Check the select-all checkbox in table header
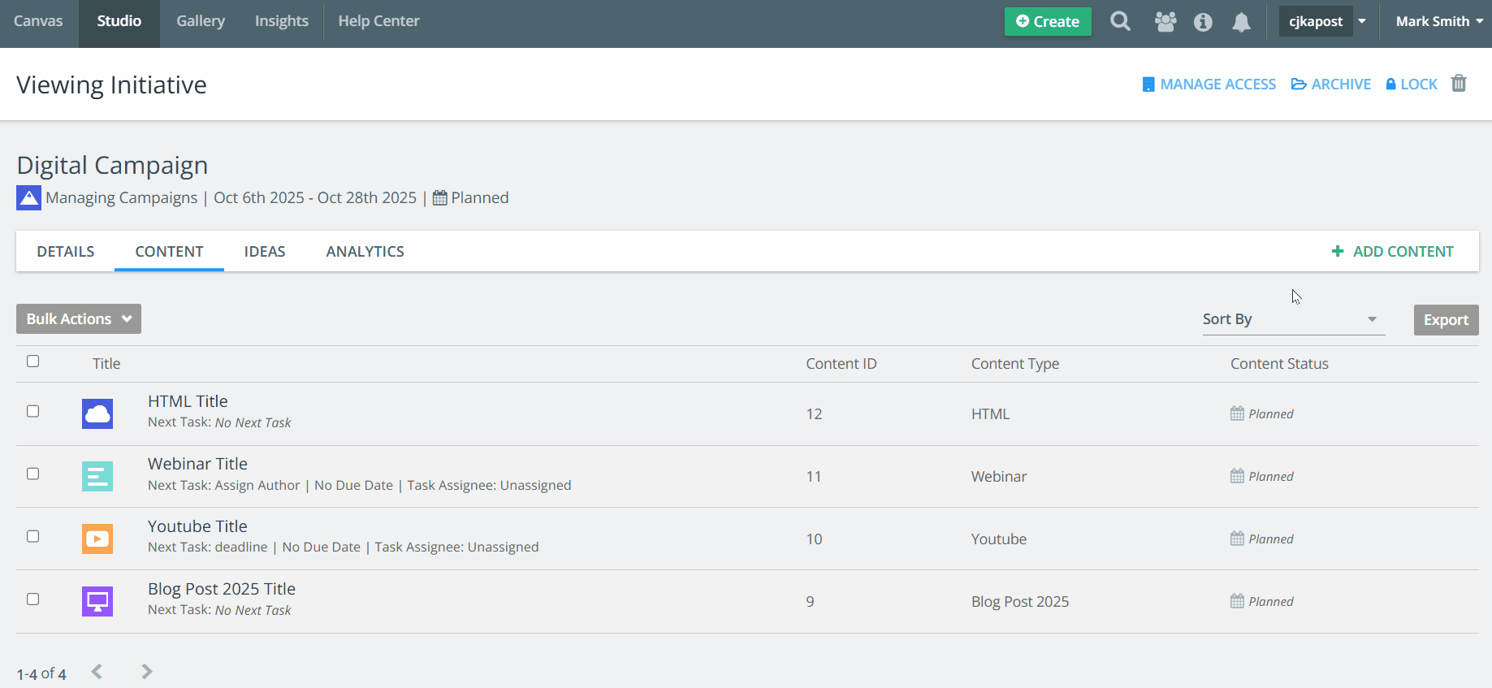This screenshot has width=1492, height=688. pos(33,361)
